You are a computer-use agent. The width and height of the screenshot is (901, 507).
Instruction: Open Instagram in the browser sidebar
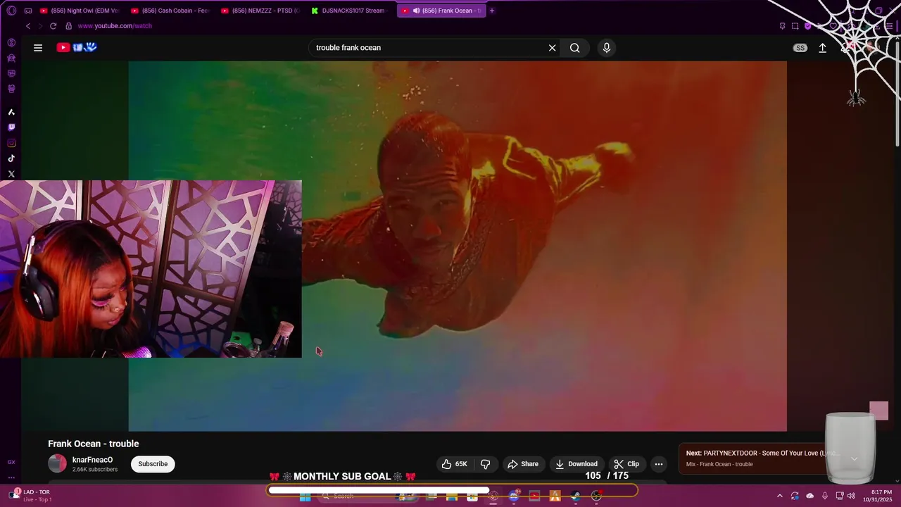pyautogui.click(x=11, y=143)
